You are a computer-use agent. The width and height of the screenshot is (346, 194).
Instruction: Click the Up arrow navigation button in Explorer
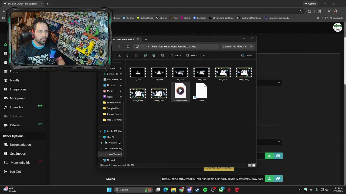tap(119, 47)
